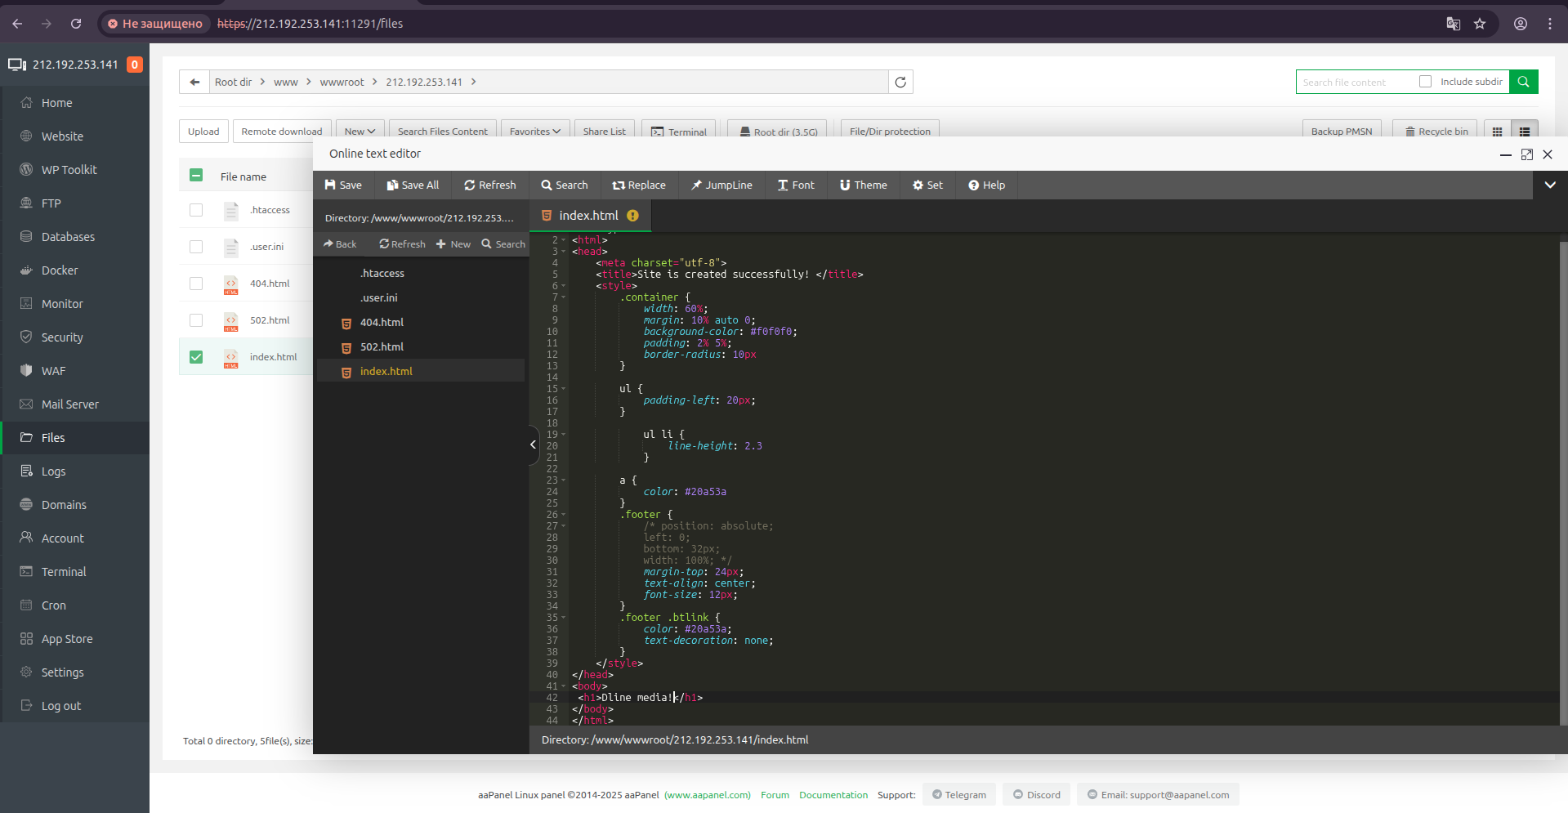Collapse the file tree side panel
Image resolution: width=1568 pixels, height=813 pixels.
[533, 444]
